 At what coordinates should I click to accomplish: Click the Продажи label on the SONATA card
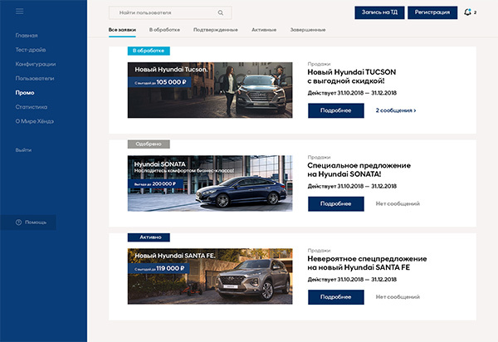coord(319,157)
